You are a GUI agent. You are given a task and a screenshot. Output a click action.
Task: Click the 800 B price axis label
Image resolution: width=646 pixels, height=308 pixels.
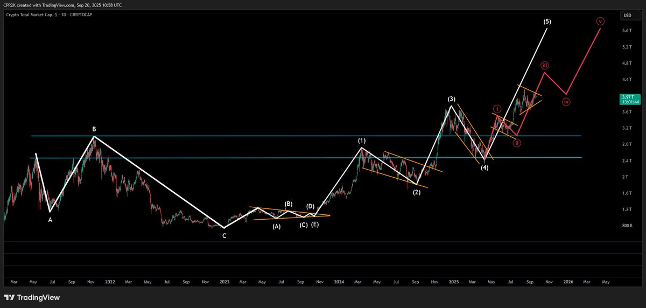point(627,226)
